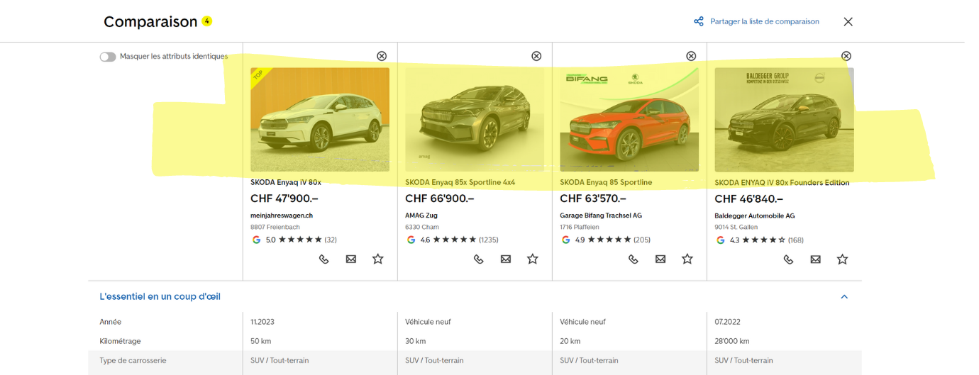Email meinjahreswagen.ch via envelope icon
979x375 pixels.
tap(350, 259)
